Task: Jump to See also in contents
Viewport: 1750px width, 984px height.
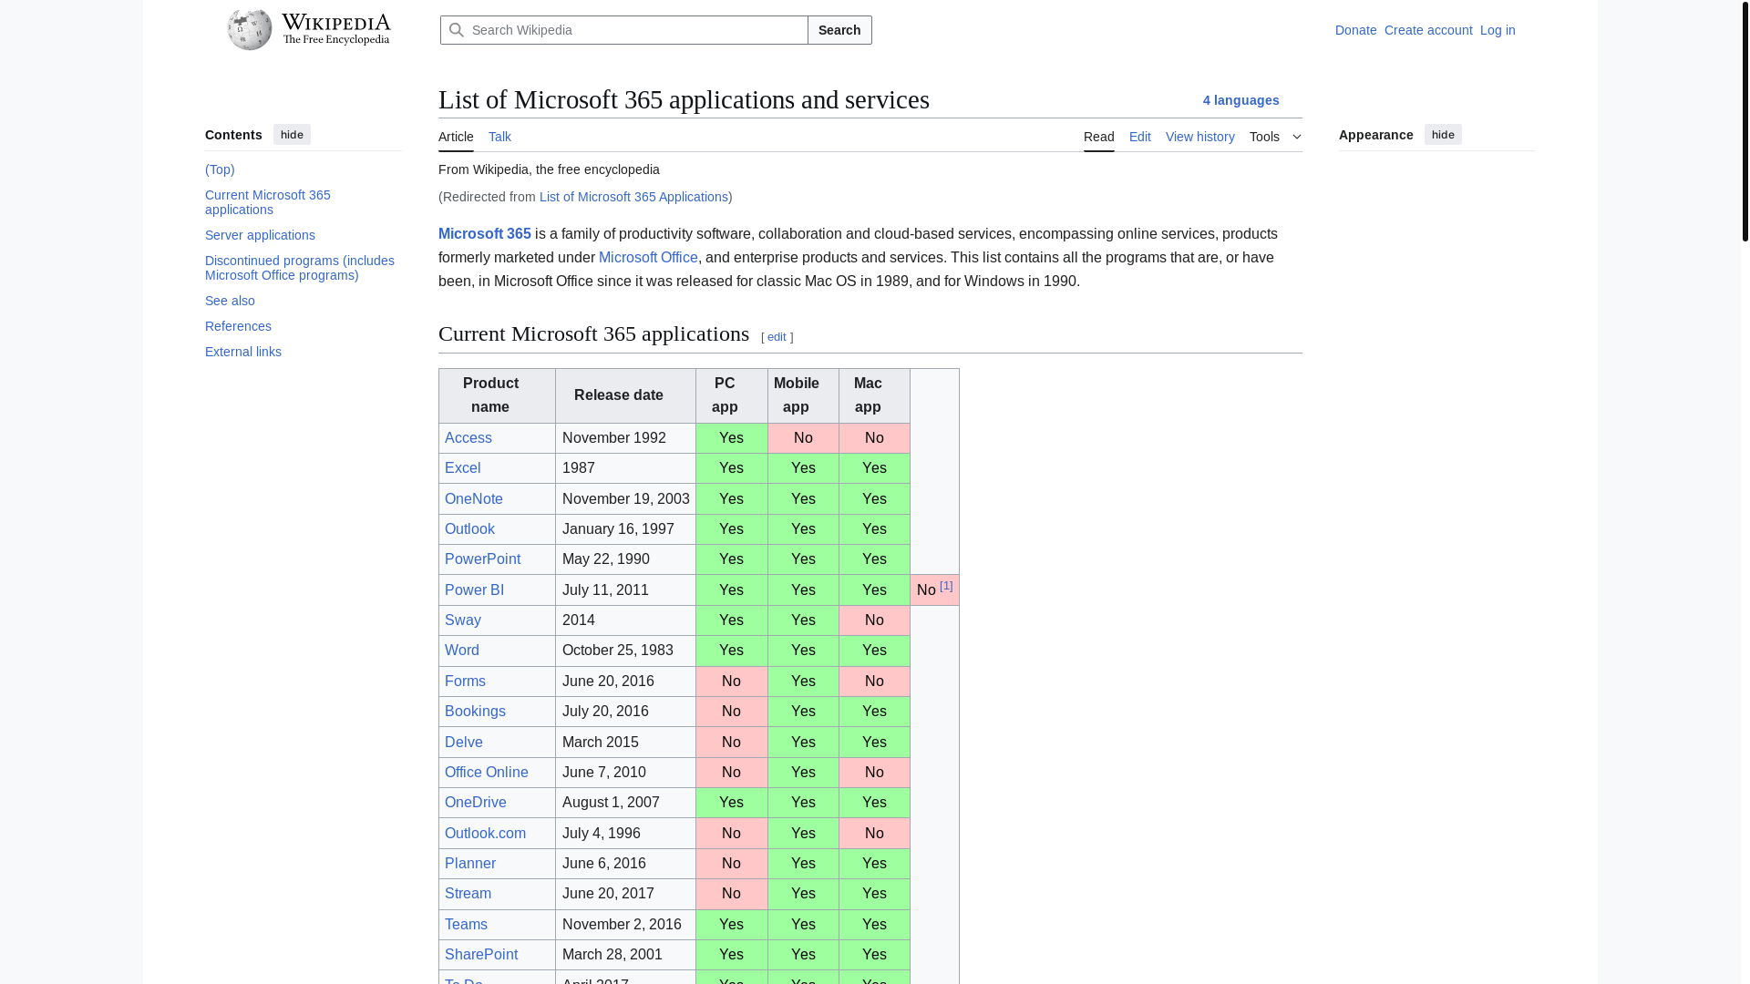Action: point(230,301)
